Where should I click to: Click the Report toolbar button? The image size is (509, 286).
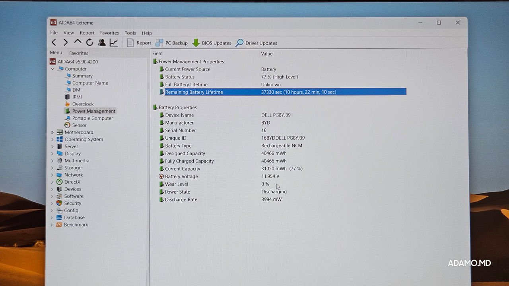[x=139, y=43]
